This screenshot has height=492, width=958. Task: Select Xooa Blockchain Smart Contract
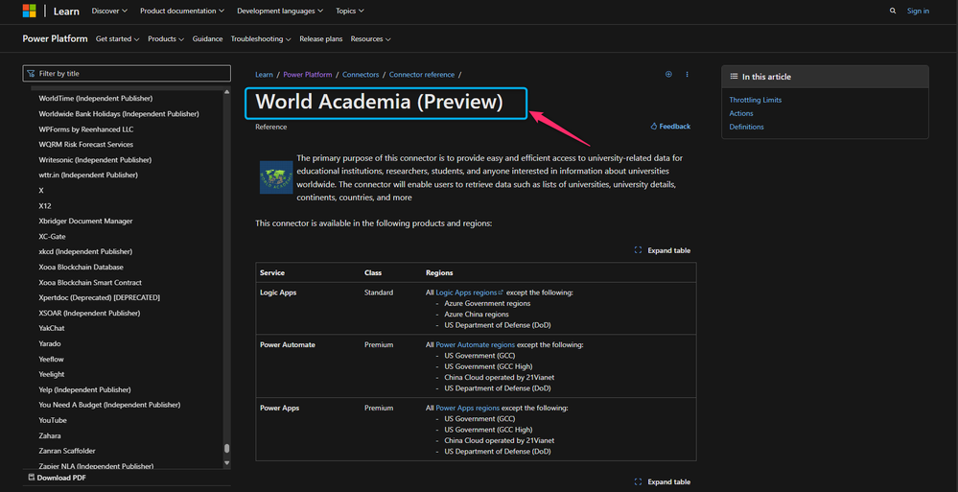coord(90,282)
